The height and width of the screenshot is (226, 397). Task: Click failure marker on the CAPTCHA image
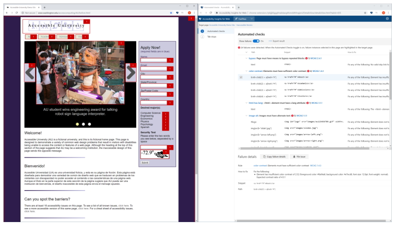(x=166, y=152)
